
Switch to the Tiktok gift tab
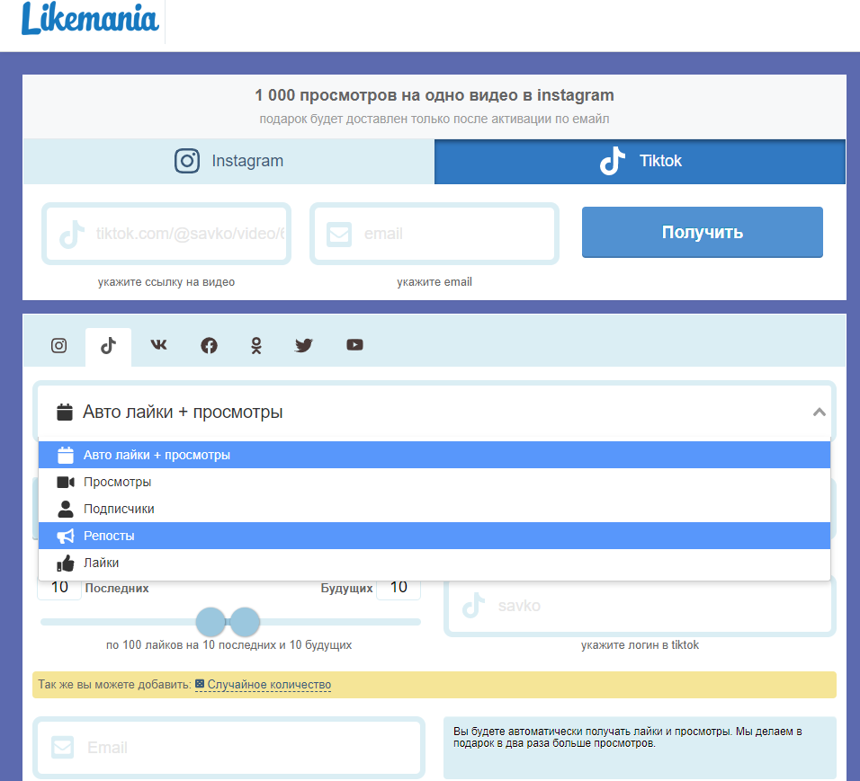point(641,161)
